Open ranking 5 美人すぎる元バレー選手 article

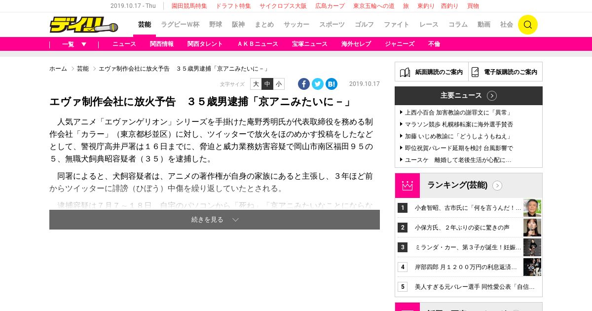point(475,287)
